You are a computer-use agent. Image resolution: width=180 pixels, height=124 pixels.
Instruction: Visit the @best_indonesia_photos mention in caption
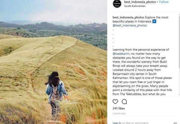[x=130, y=25]
